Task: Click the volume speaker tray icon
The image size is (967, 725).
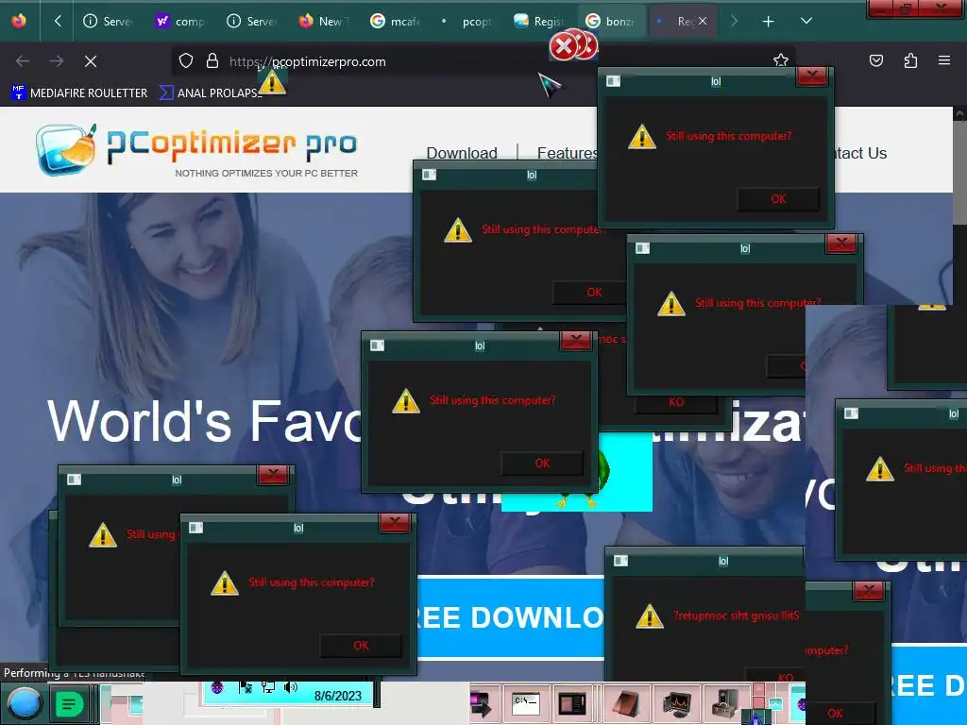Action: tap(290, 687)
